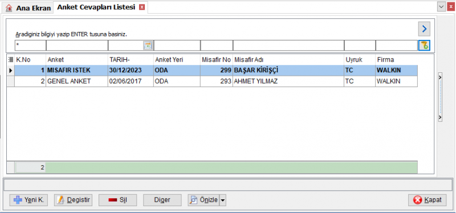Click the Kapat button
This screenshot has height=213, width=456.
click(x=427, y=200)
